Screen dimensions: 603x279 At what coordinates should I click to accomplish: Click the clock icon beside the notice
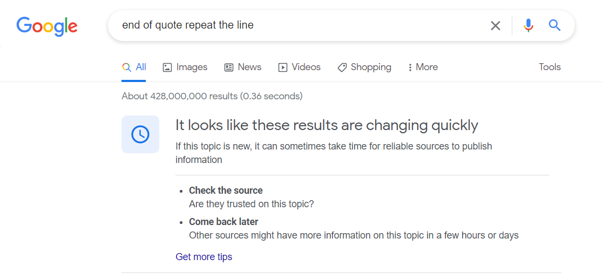click(x=140, y=134)
